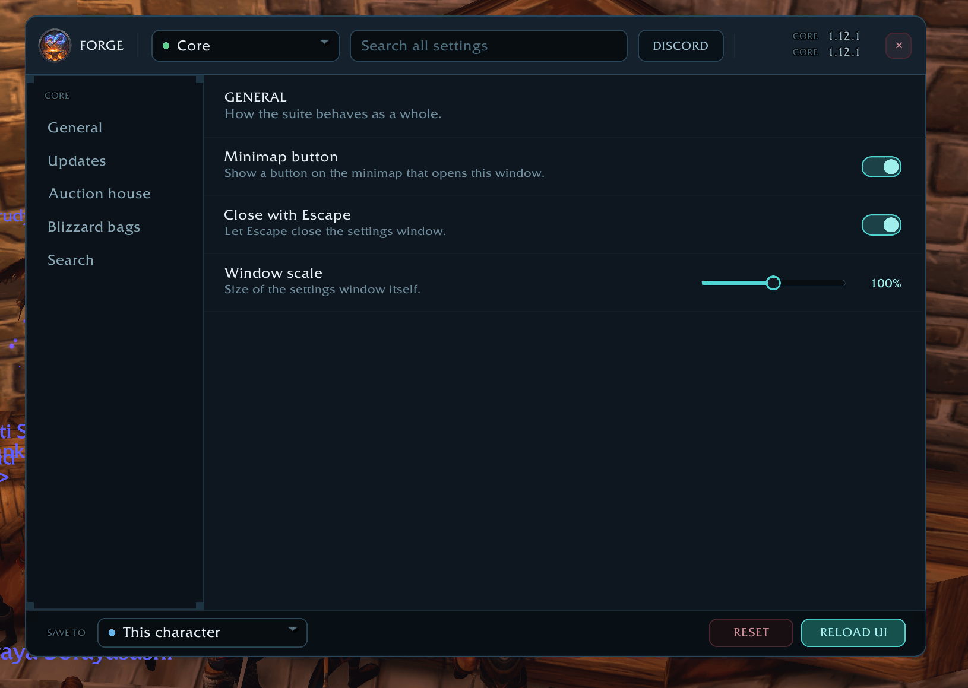
Task: Click the 100% window scale value
Action: click(x=886, y=283)
